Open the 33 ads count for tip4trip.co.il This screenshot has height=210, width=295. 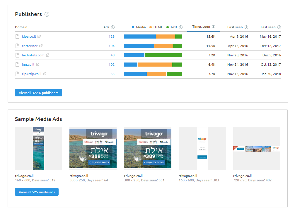click(x=112, y=74)
